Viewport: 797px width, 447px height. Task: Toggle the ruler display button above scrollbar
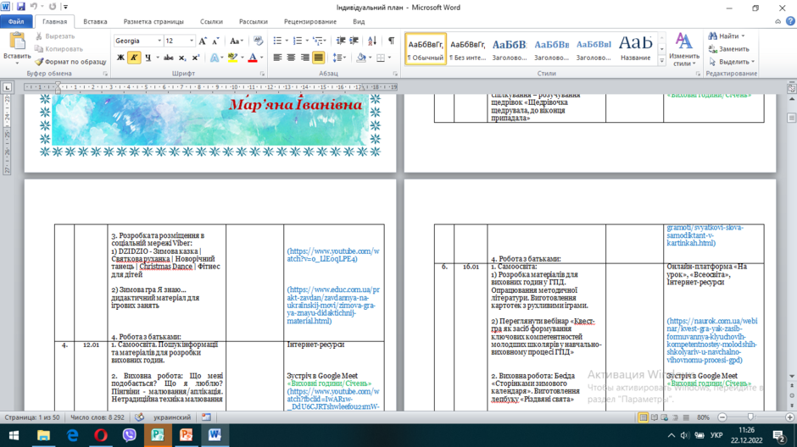point(791,88)
